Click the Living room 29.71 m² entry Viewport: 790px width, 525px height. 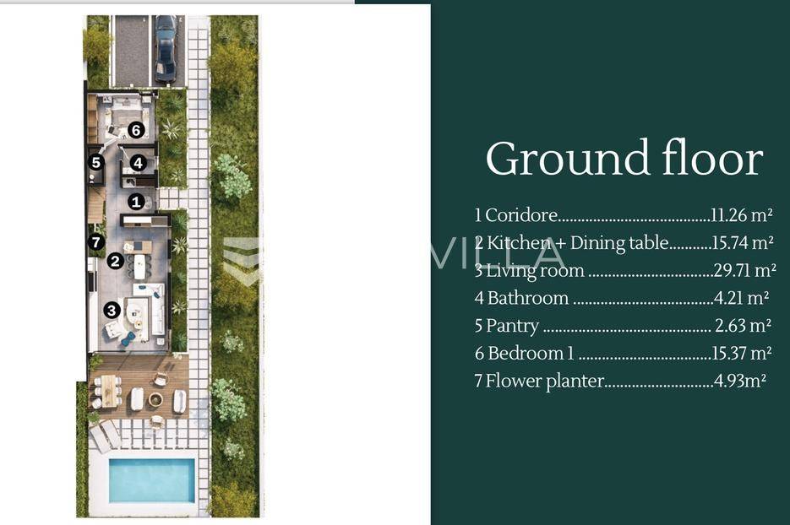(x=625, y=270)
